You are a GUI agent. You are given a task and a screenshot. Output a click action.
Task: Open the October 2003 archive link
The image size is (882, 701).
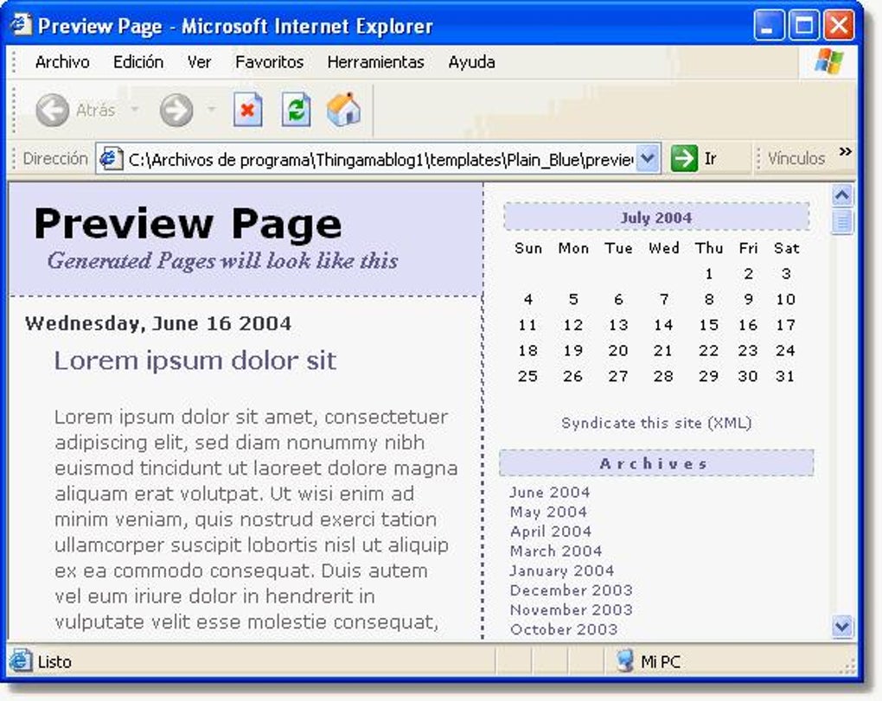[564, 629]
